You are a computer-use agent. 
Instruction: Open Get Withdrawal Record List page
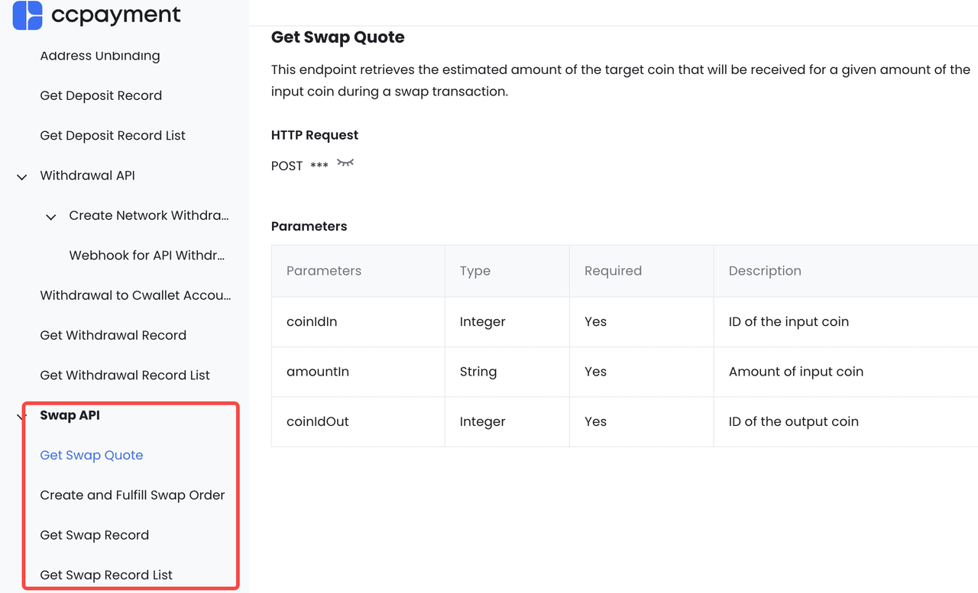click(125, 375)
